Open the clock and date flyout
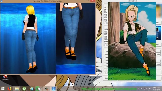162x91 pixels. [156, 89]
